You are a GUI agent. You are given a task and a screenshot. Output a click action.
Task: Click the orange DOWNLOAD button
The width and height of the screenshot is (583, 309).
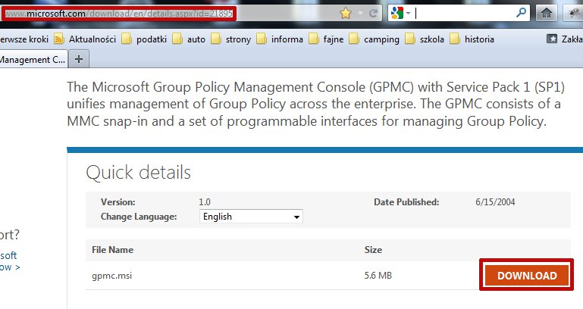click(x=526, y=275)
